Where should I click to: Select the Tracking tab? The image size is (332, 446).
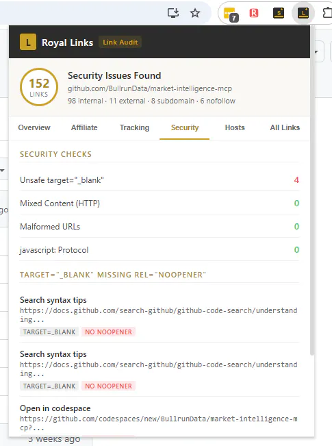[x=134, y=127]
